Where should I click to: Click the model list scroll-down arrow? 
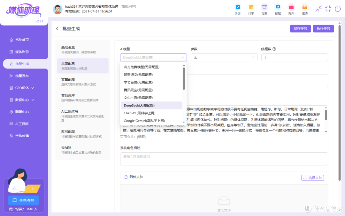click(x=184, y=122)
